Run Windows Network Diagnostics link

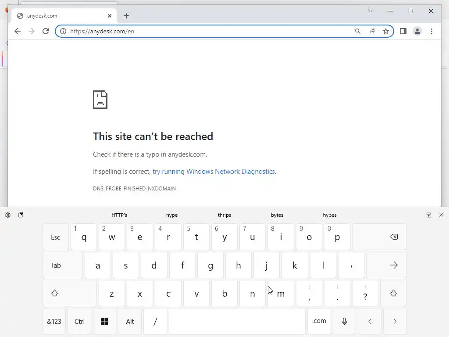[x=214, y=172]
